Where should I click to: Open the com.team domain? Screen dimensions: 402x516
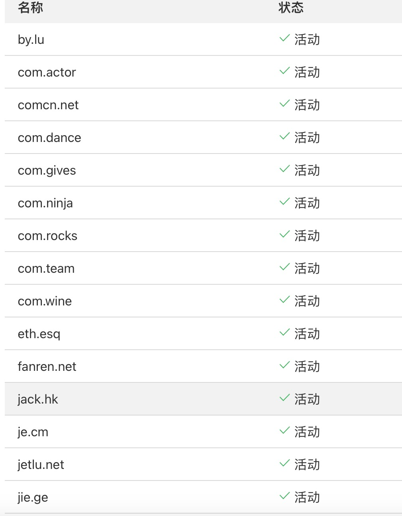(x=46, y=268)
